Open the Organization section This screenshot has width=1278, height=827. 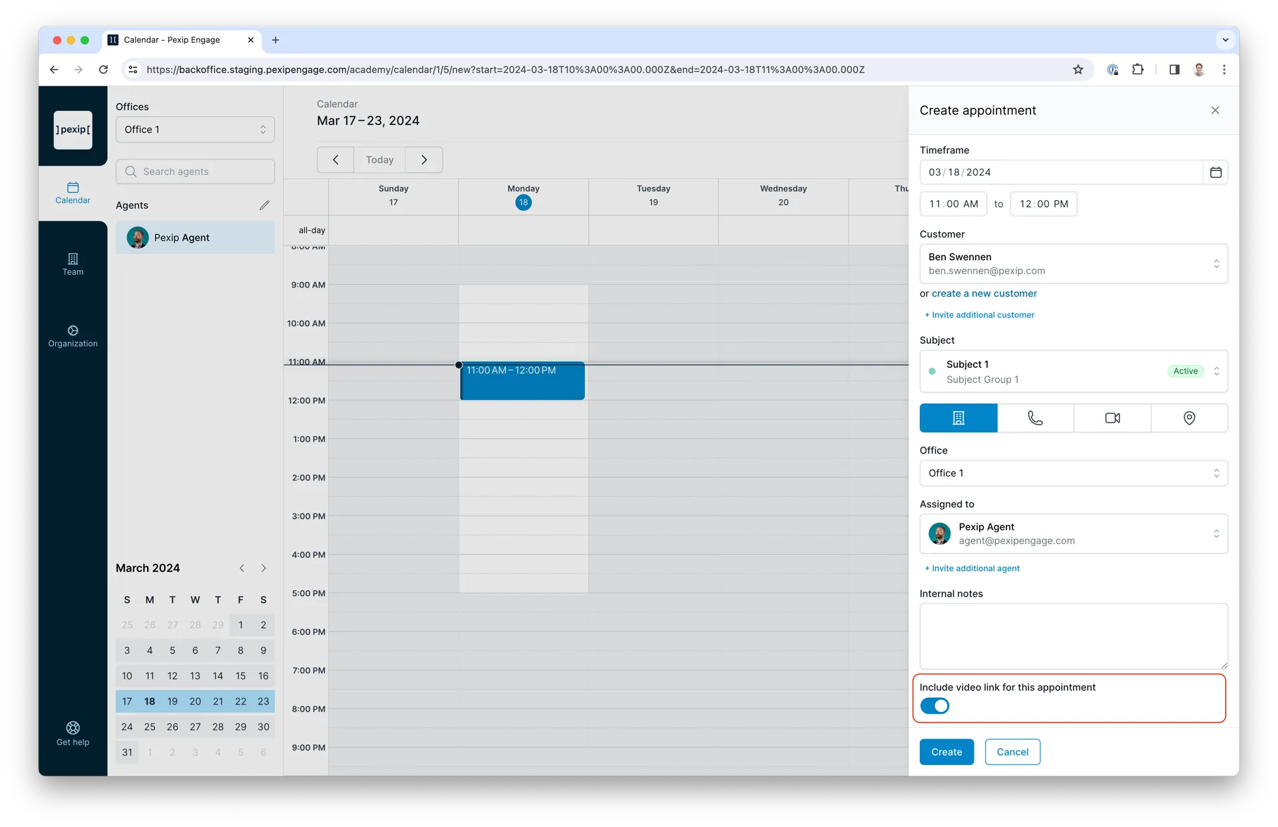click(73, 336)
